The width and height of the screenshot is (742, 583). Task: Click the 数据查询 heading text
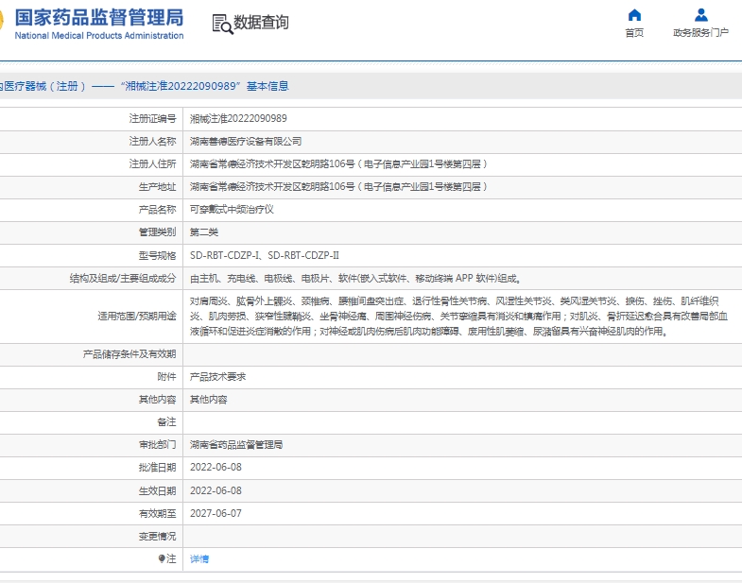pyautogui.click(x=261, y=23)
